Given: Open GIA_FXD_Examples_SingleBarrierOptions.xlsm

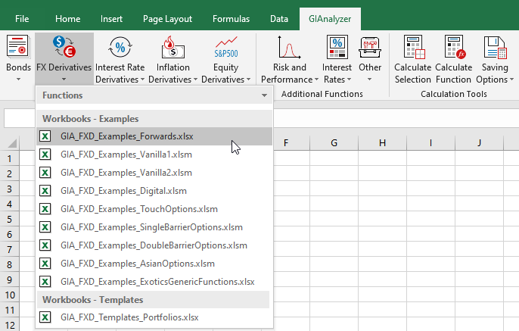Looking at the screenshot, I should coord(154,227).
